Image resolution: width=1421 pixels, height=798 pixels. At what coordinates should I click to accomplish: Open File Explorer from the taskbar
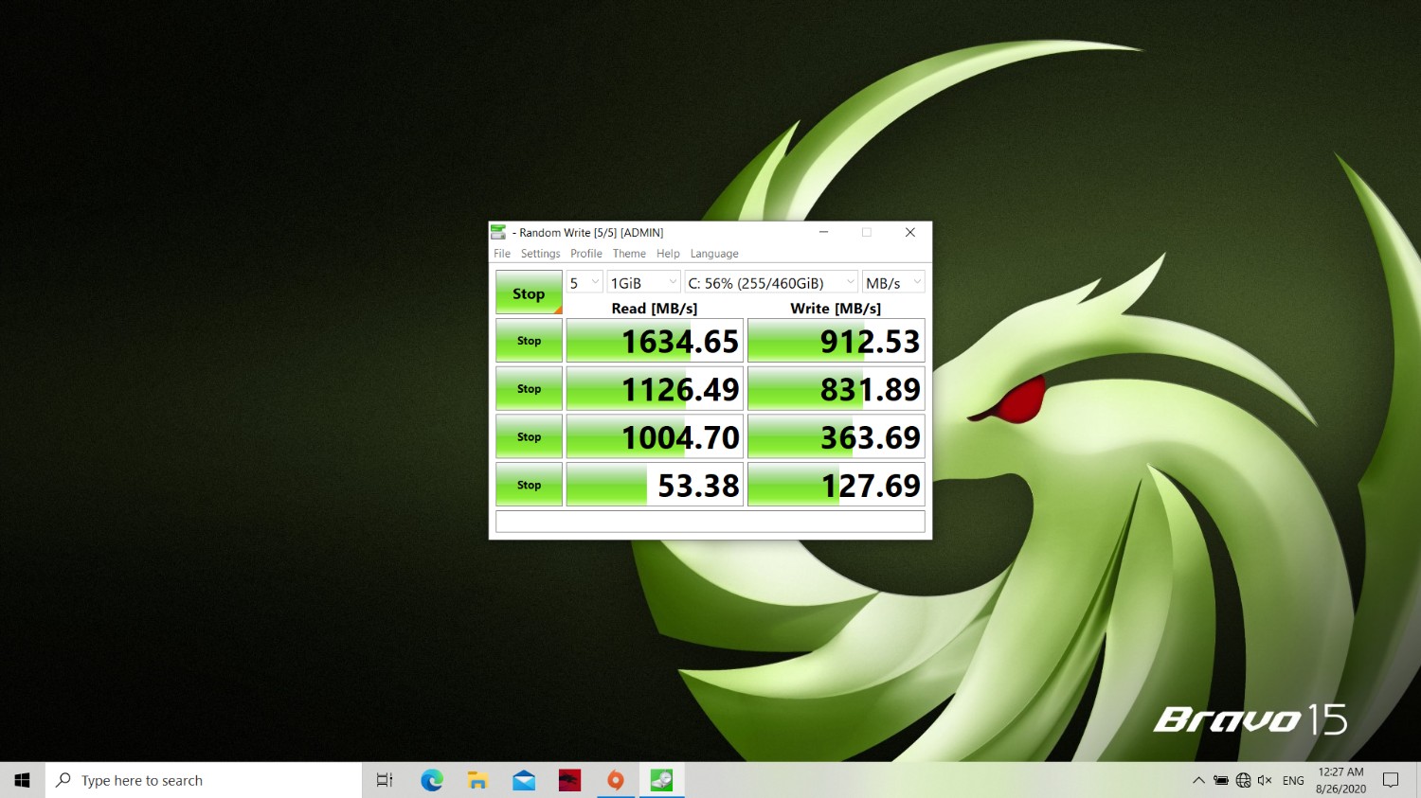477,780
